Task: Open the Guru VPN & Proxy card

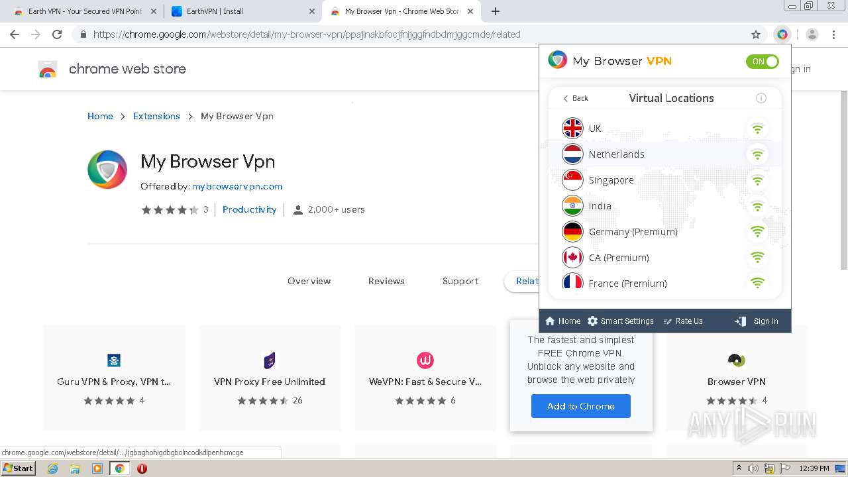Action: click(114, 378)
